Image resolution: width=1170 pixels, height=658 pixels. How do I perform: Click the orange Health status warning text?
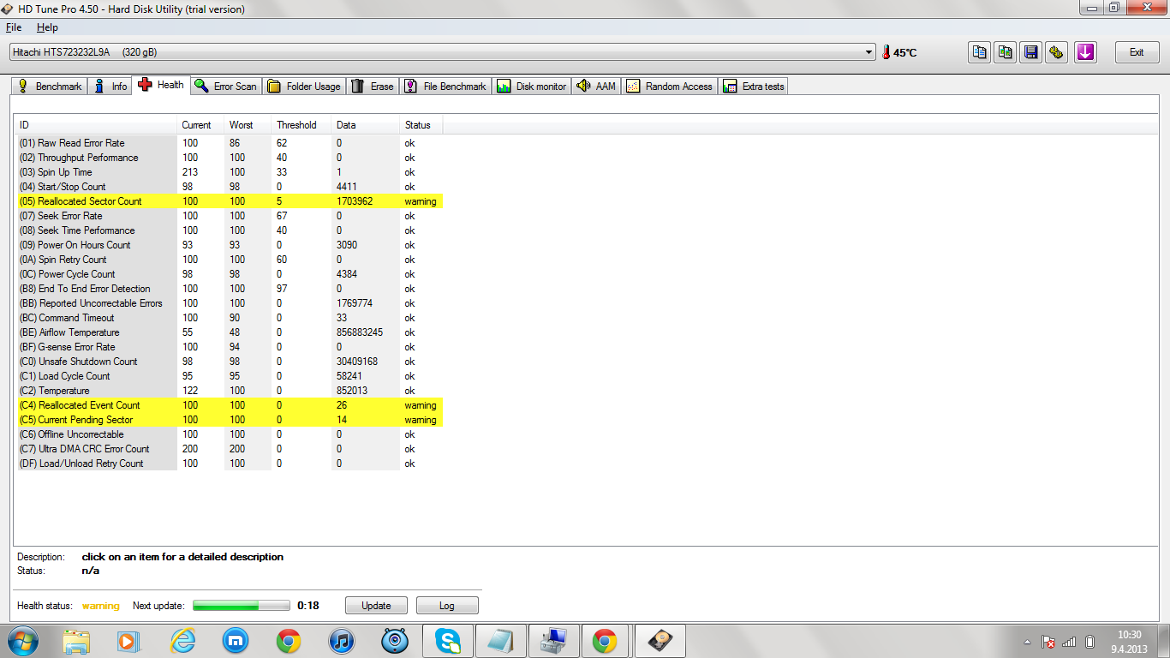[x=101, y=606]
